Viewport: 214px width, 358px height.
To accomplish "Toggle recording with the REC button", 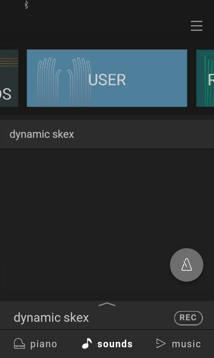I will [188, 318].
